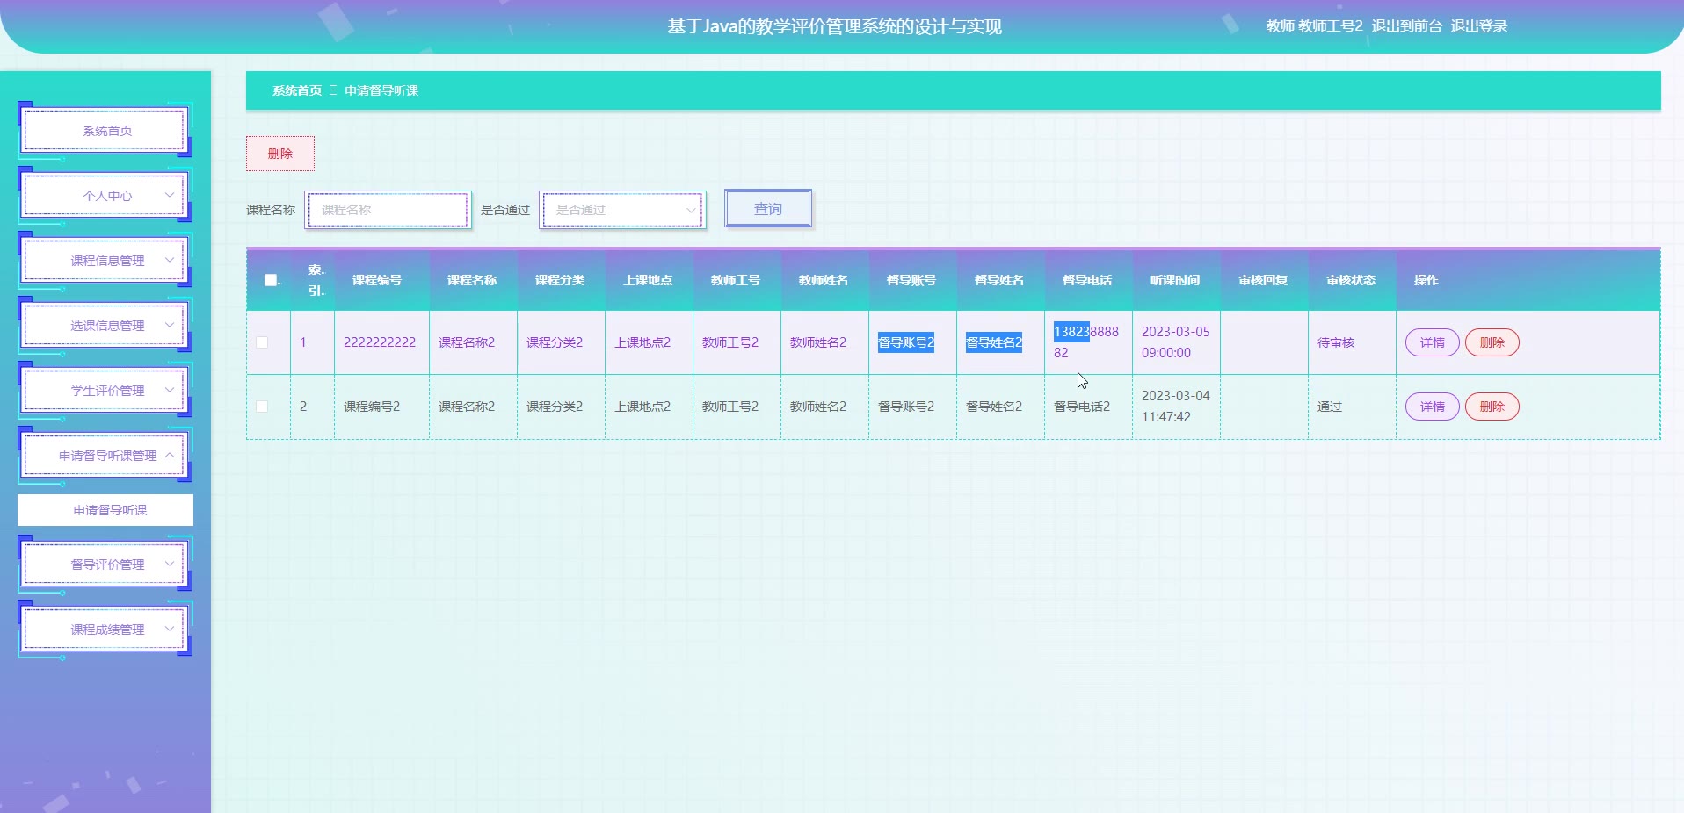Check the checkbox for row 2
The image size is (1684, 813).
click(262, 406)
